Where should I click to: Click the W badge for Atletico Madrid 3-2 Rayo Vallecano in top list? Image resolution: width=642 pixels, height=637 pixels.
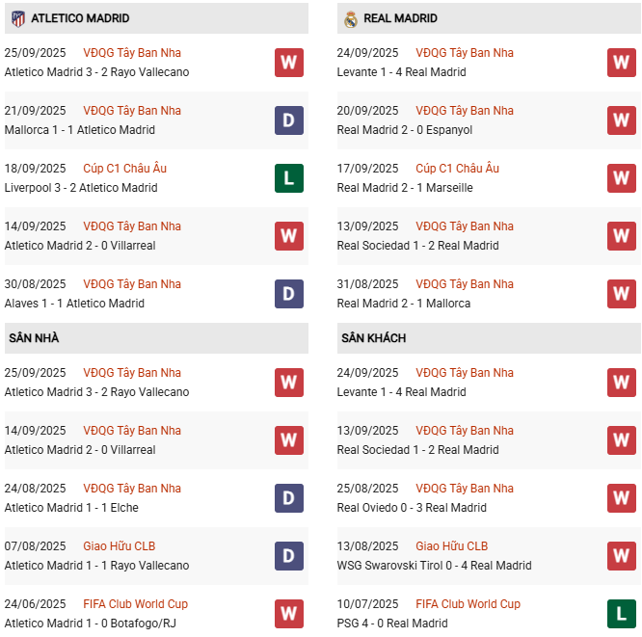tap(289, 63)
